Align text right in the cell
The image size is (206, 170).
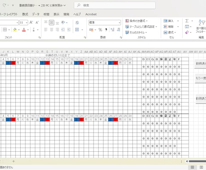point(57,30)
